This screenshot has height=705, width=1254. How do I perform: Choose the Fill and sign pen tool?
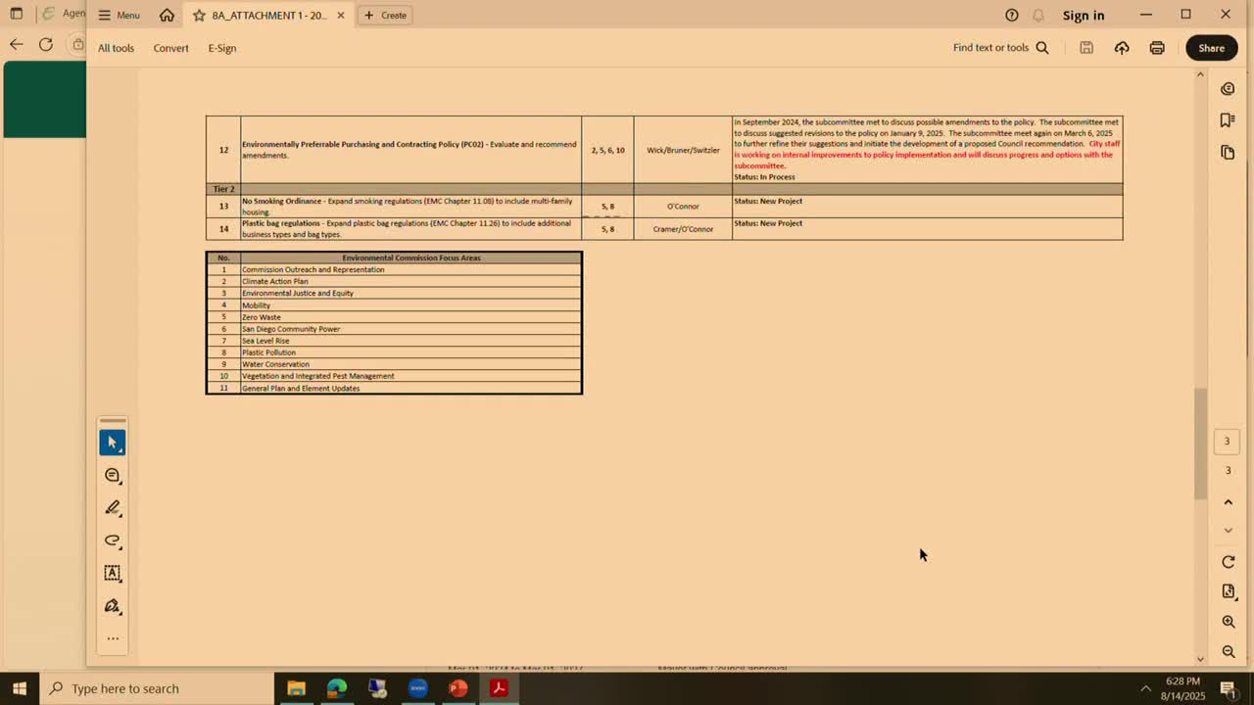(112, 606)
